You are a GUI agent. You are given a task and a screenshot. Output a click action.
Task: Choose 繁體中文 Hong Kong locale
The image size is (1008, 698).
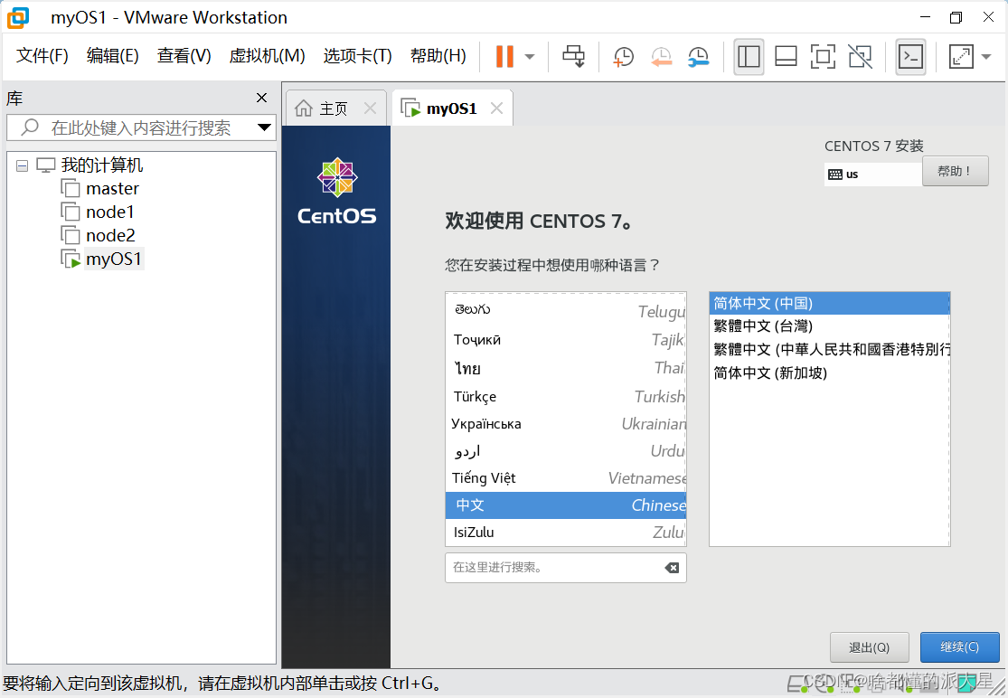tap(829, 350)
